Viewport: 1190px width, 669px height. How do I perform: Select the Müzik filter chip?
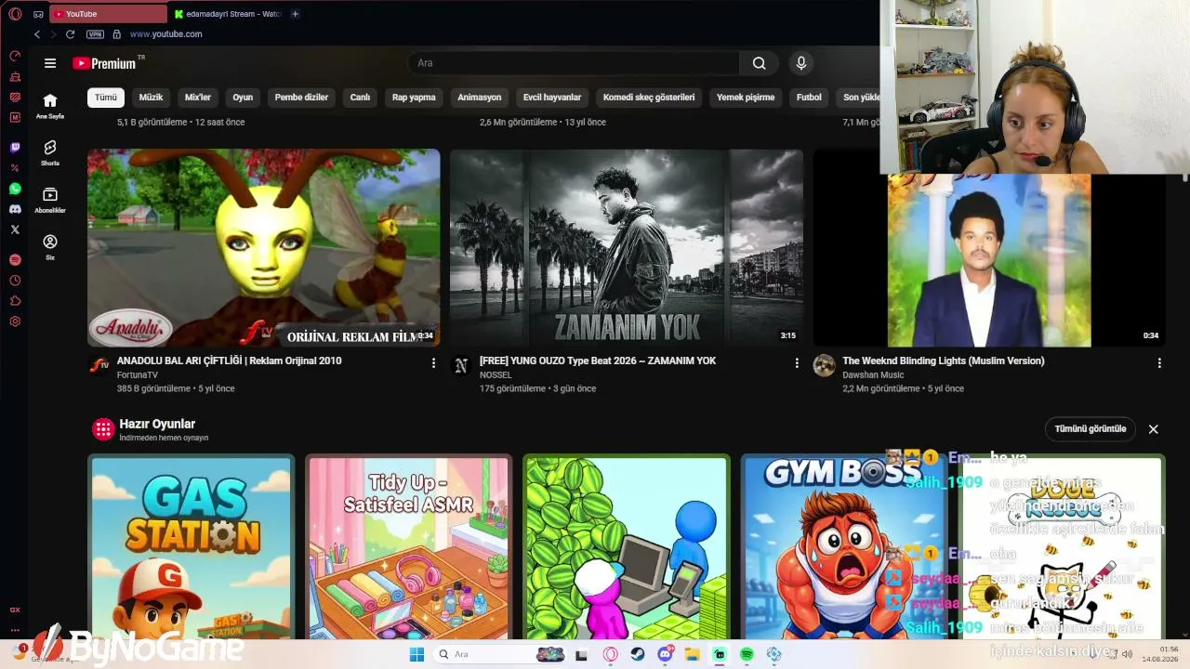tap(151, 98)
